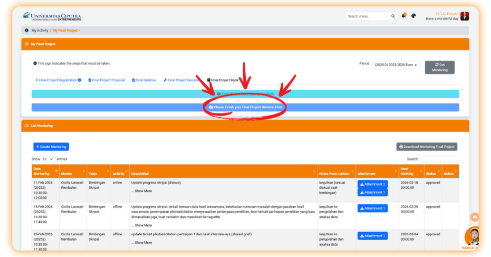491x257 pixels.
Task: Click the Create Mentoring button
Action: (x=51, y=147)
